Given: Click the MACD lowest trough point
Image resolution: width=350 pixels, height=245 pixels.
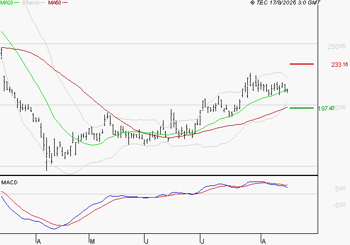Looking at the screenshot, I should [x=55, y=228].
